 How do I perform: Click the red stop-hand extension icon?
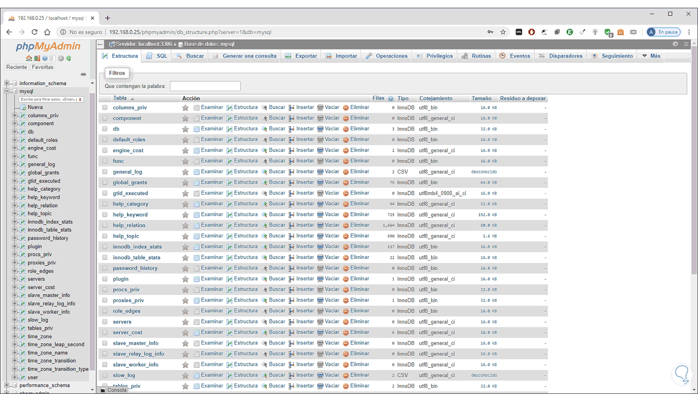532,32
